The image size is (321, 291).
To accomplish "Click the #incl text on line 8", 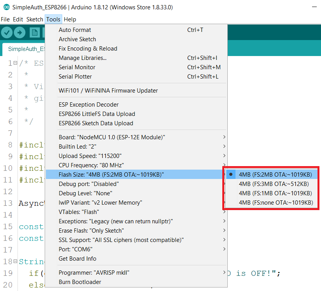I will point(31,145).
